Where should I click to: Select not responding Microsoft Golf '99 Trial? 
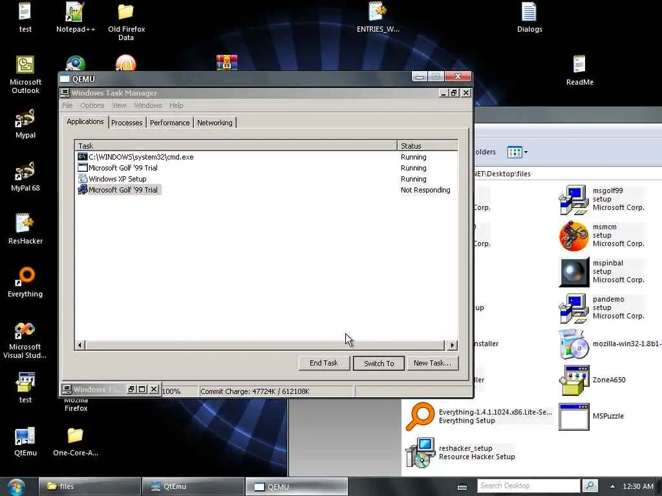click(x=266, y=190)
